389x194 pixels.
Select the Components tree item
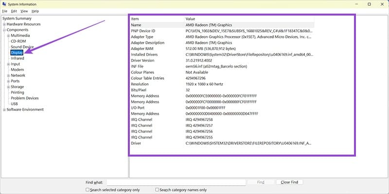(18, 30)
